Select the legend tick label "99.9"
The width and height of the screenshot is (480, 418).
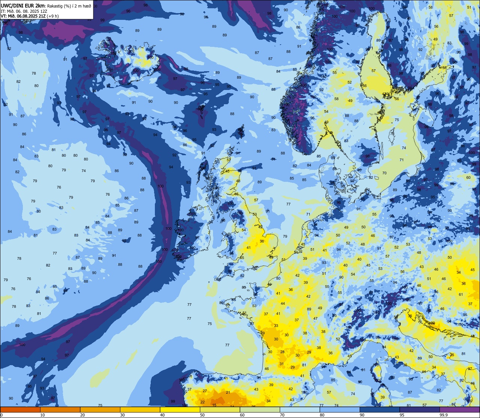[x=444, y=415]
